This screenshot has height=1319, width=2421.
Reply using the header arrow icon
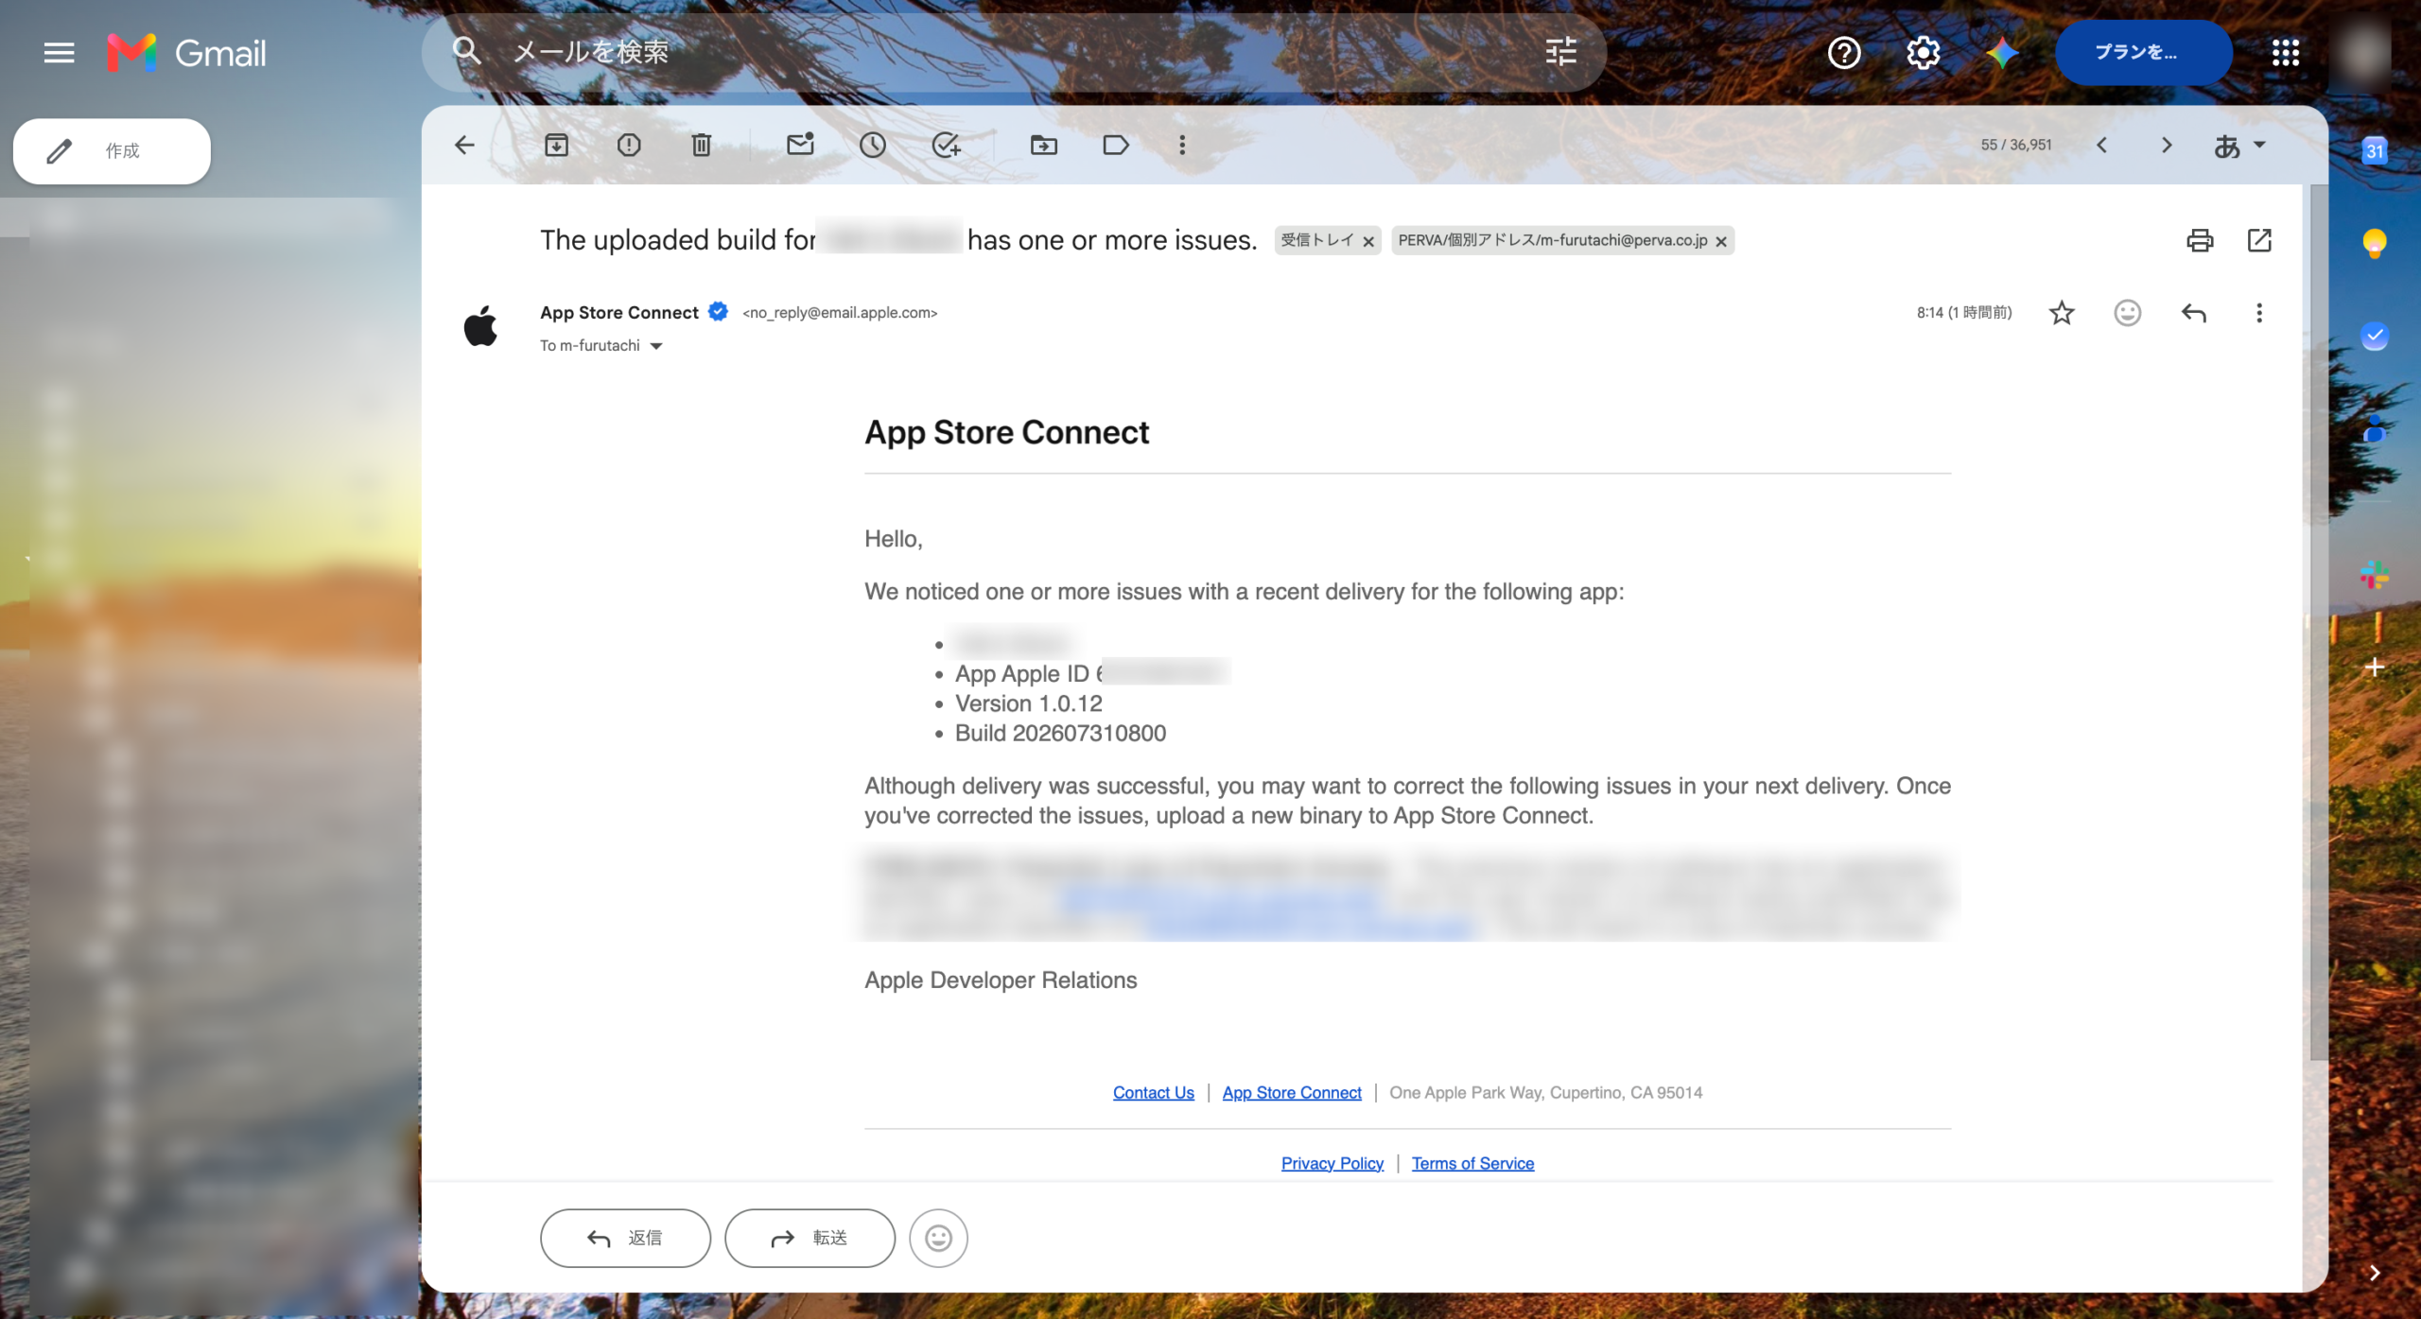pos(2193,313)
